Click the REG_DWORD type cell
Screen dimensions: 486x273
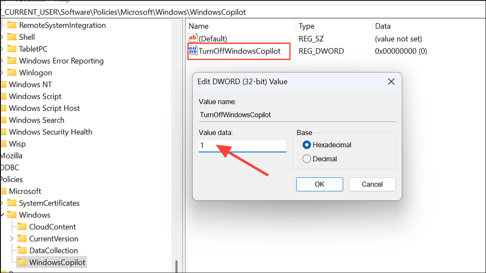tap(321, 51)
